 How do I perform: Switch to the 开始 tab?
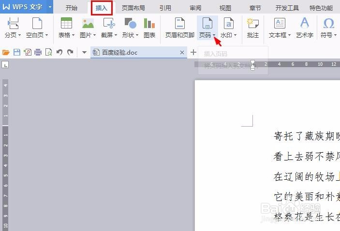72,8
